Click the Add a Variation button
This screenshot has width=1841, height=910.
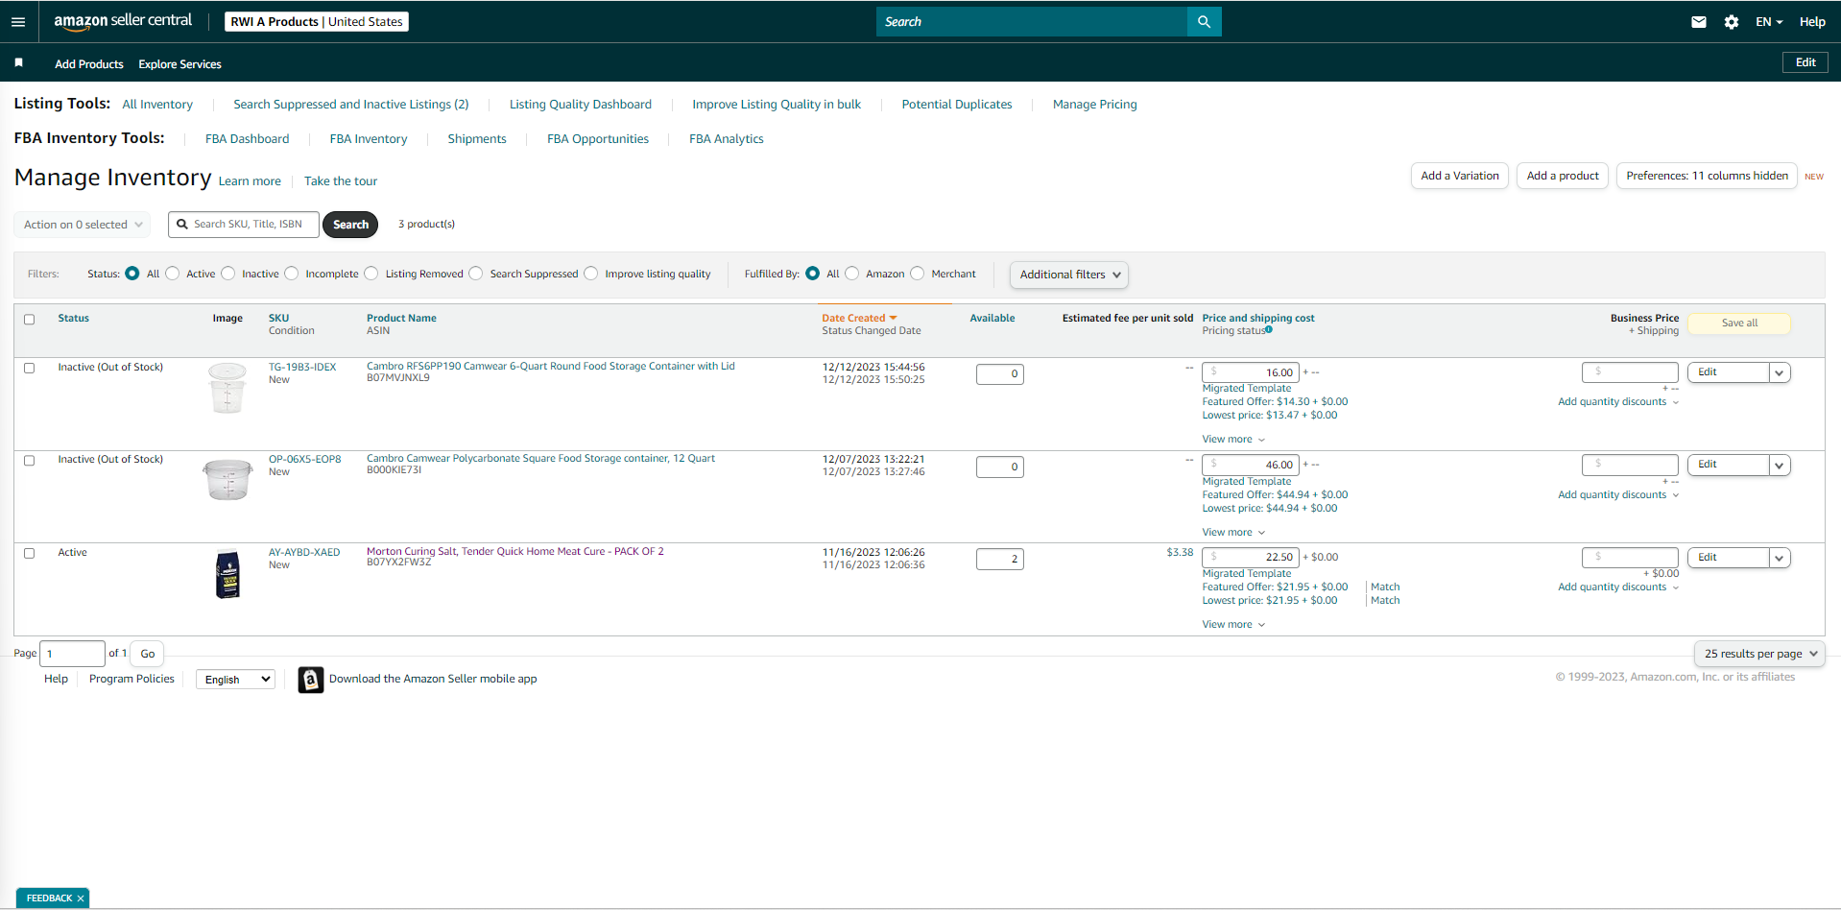pos(1459,176)
